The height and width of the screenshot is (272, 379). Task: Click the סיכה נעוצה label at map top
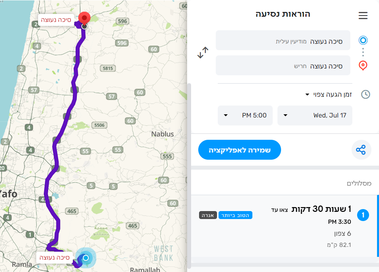point(57,20)
